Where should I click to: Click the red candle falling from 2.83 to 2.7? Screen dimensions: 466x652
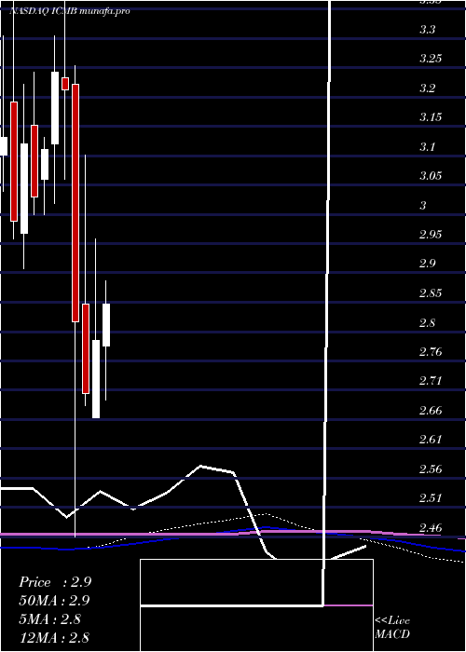click(86, 348)
